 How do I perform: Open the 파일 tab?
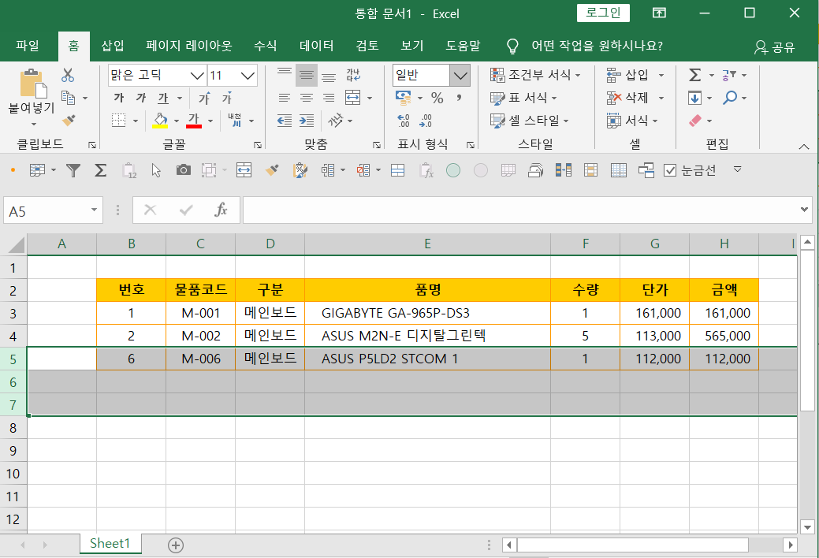tap(27, 46)
